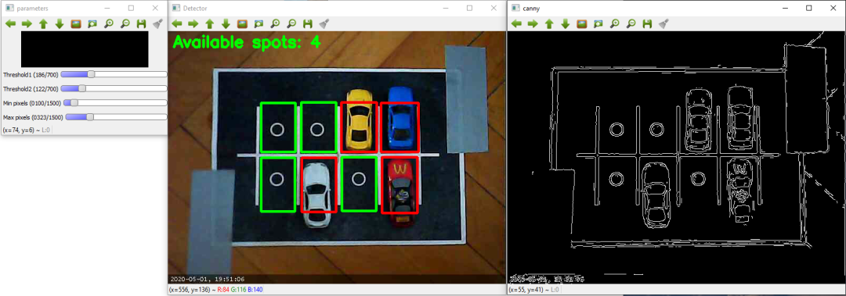Zoom in on the canny edge image
Viewport: 846px width, 296px height.
(x=615, y=23)
